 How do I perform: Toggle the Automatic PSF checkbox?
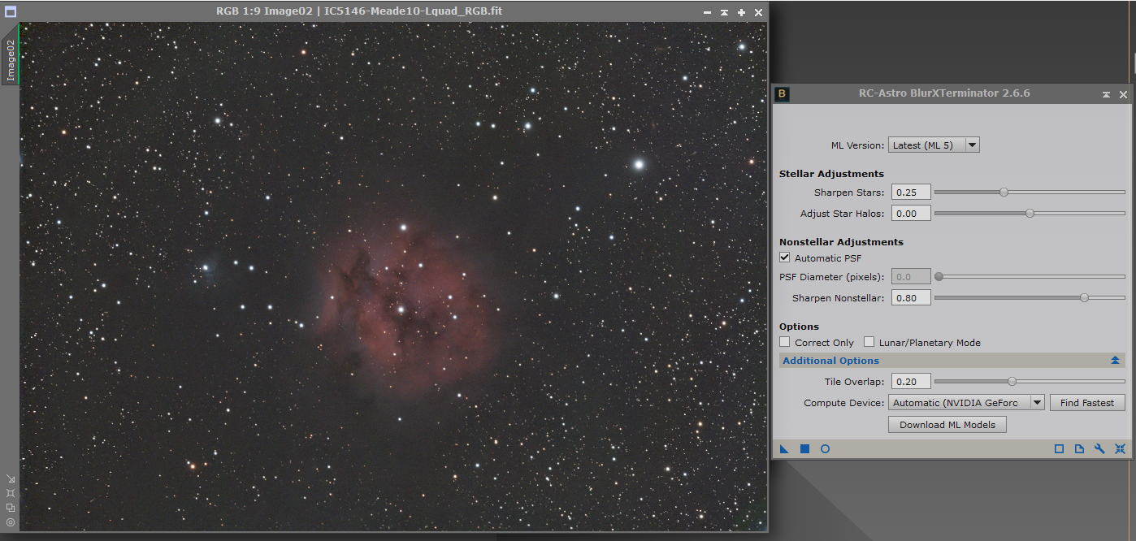point(785,258)
